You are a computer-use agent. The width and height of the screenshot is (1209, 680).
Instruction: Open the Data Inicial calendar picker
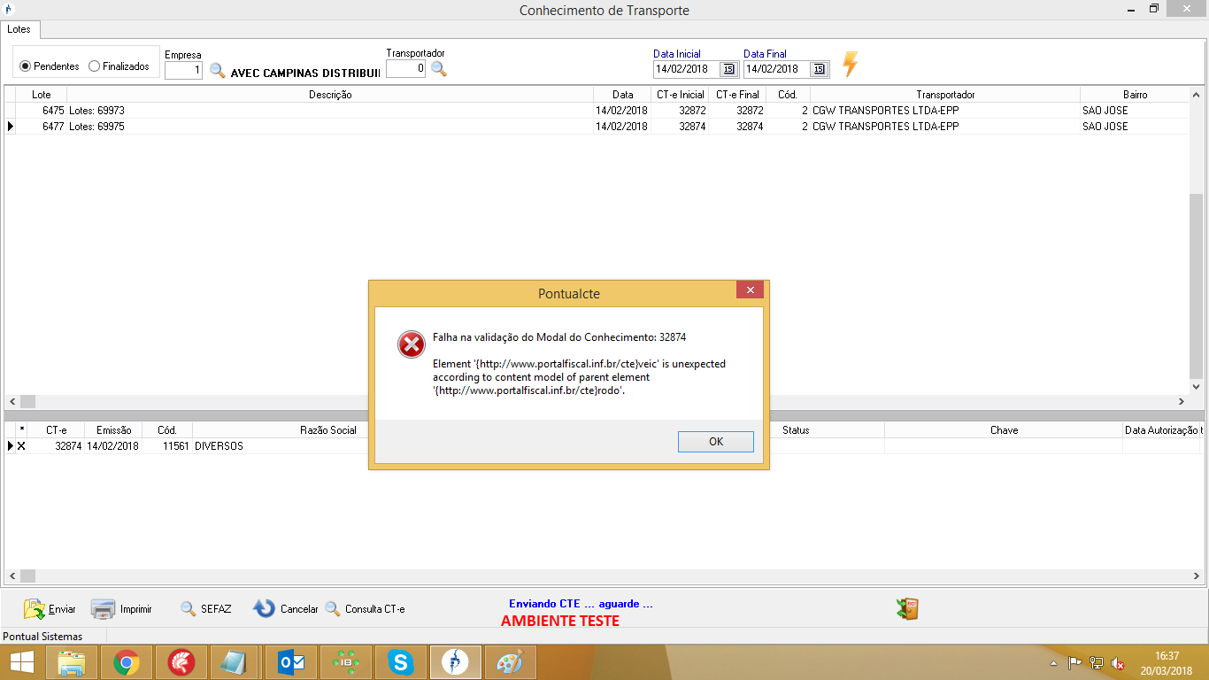(728, 69)
